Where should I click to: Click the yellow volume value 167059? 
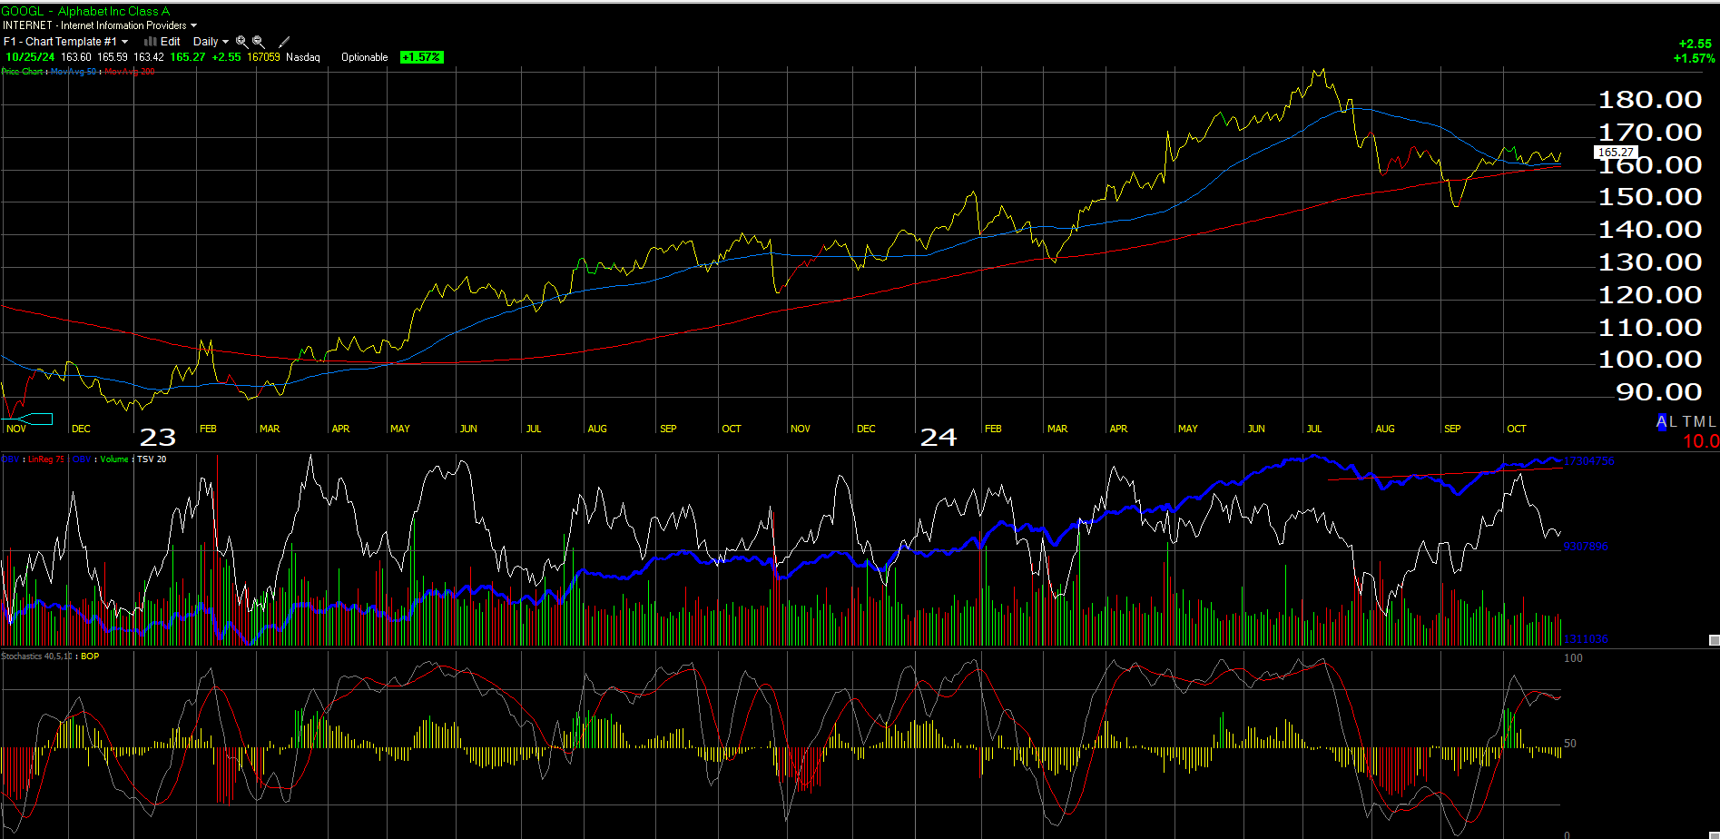point(263,57)
